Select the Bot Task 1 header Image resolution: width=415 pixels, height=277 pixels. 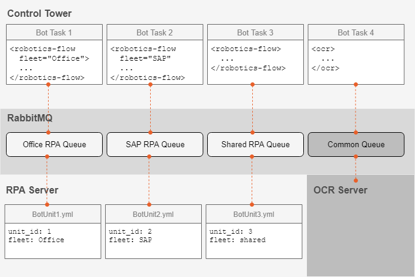tap(54, 32)
